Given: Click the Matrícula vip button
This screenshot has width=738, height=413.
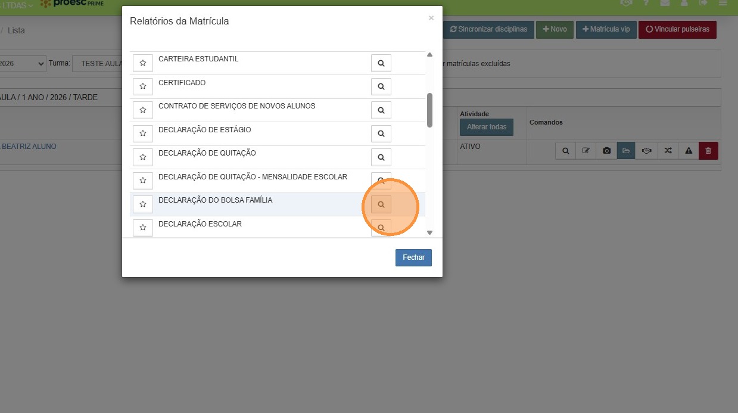Looking at the screenshot, I should pos(606,29).
